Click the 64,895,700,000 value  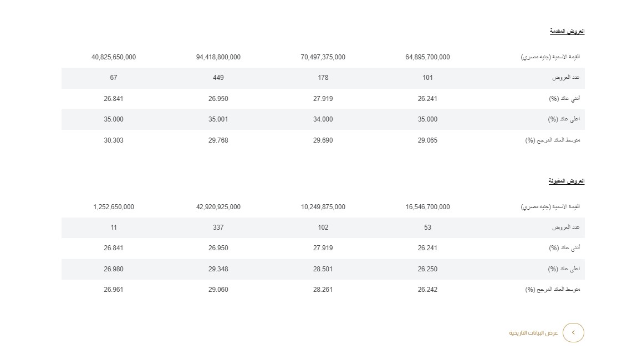coord(428,57)
